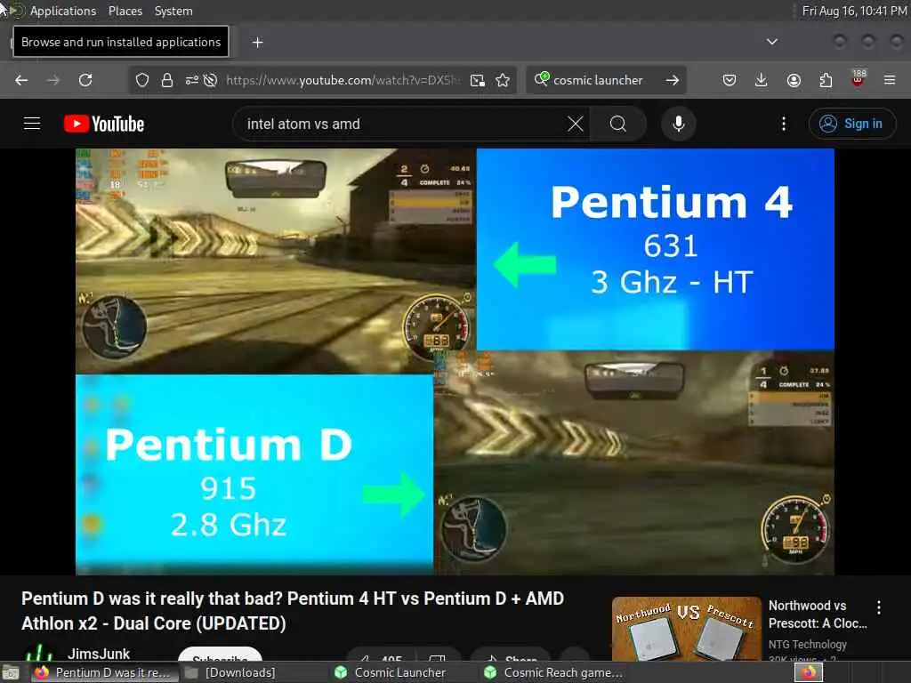Viewport: 911px width, 683px height.
Task: Go to YouTube home via logo
Action: tap(104, 124)
